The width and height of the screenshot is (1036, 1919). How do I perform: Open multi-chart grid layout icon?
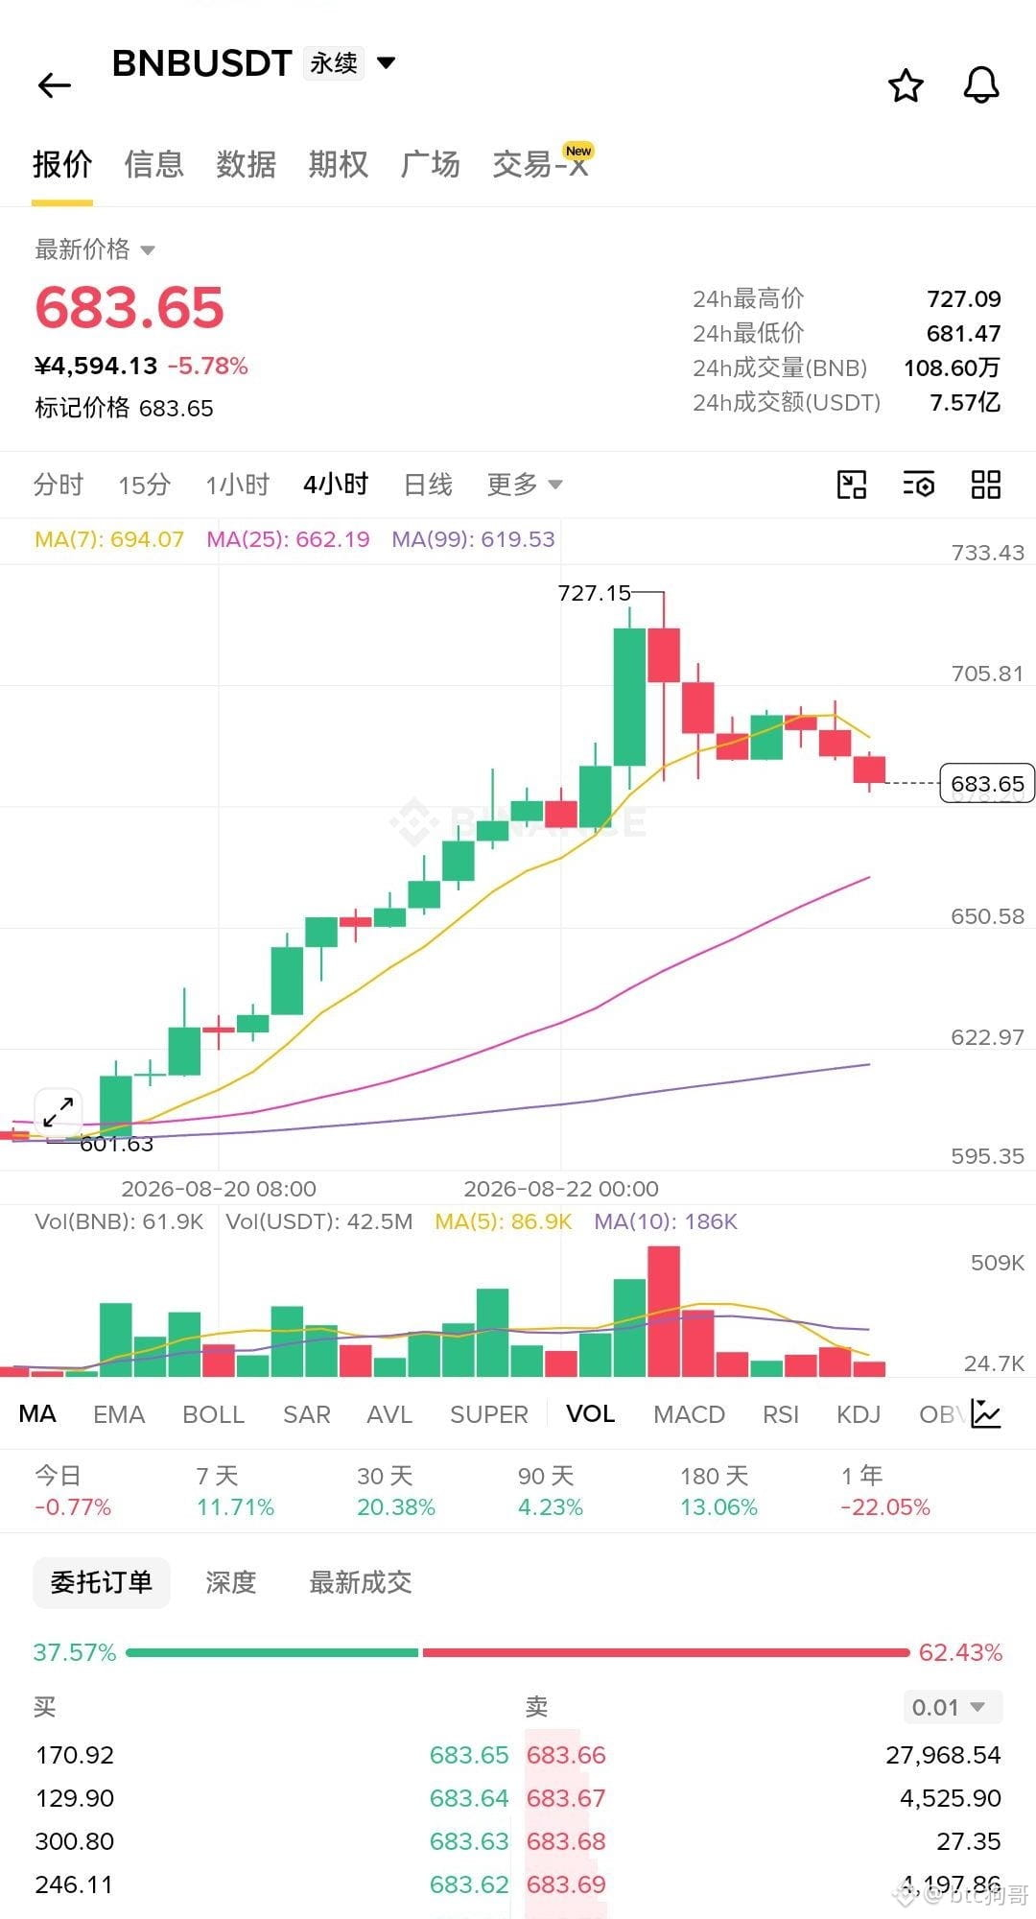coord(986,485)
